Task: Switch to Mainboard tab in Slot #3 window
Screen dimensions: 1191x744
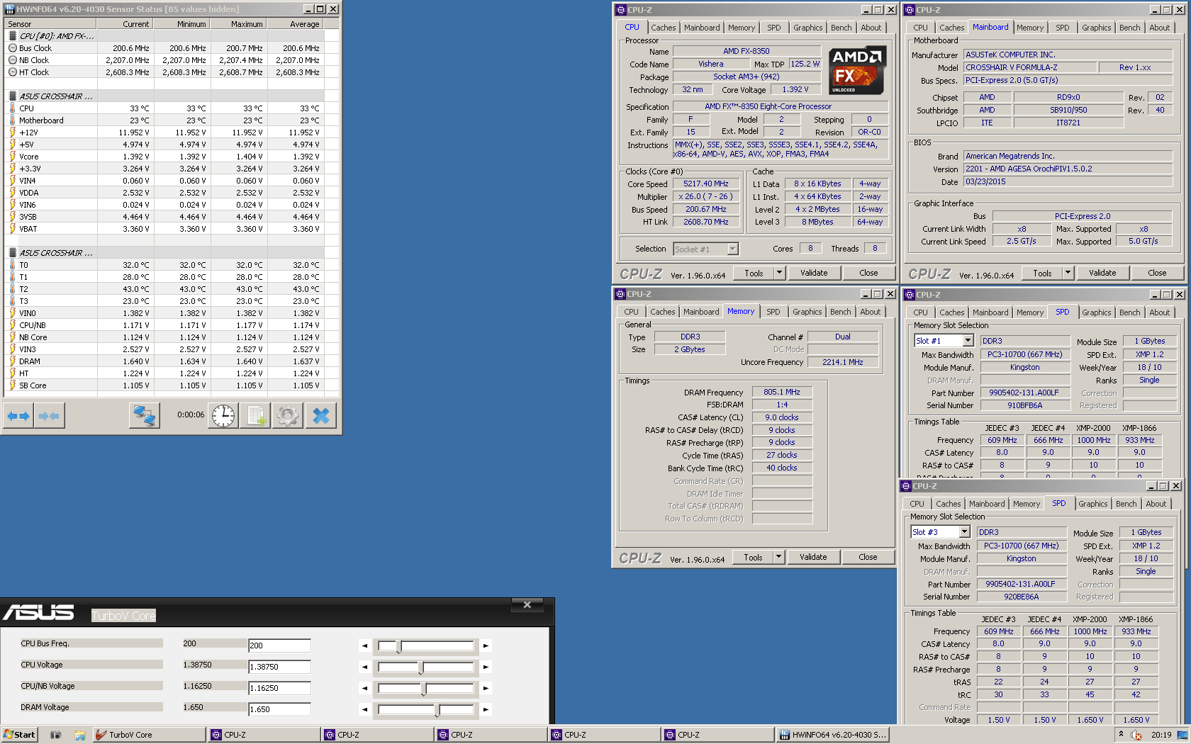Action: click(x=987, y=504)
